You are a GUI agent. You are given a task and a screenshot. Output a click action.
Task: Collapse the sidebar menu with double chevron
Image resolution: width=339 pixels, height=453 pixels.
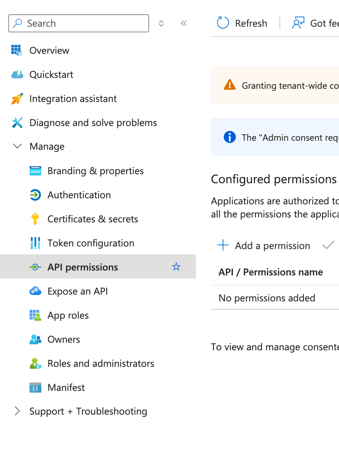click(184, 23)
